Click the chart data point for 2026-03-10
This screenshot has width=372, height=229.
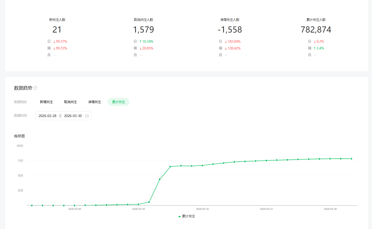point(138,204)
